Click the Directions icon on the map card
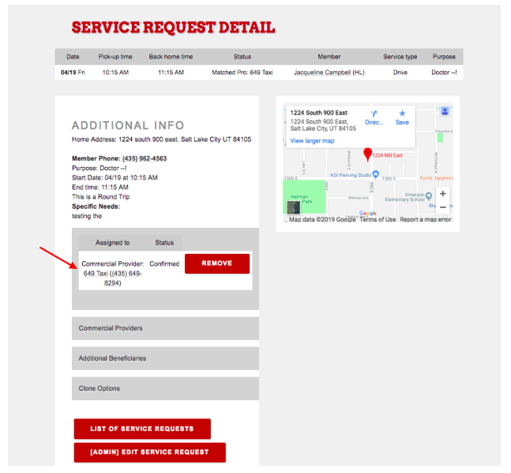Image resolution: width=511 pixels, height=473 pixels. click(374, 114)
